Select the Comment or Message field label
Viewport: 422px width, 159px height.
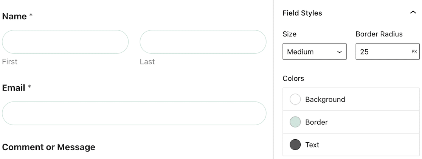pyautogui.click(x=49, y=147)
